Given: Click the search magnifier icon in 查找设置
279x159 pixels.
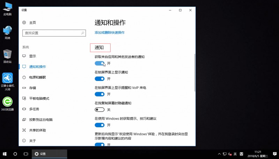Looking at the screenshot, I should [83, 33].
